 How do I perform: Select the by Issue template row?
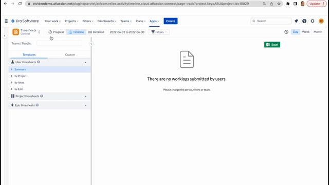pos(50,82)
